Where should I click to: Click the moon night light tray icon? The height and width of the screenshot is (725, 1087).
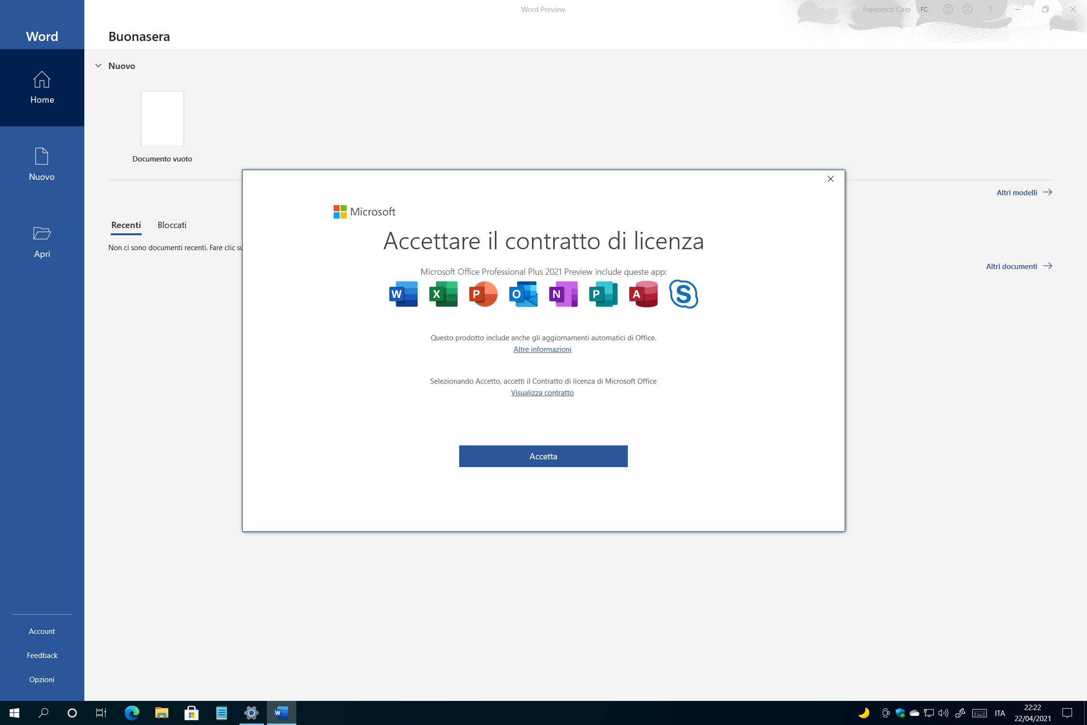tap(864, 713)
